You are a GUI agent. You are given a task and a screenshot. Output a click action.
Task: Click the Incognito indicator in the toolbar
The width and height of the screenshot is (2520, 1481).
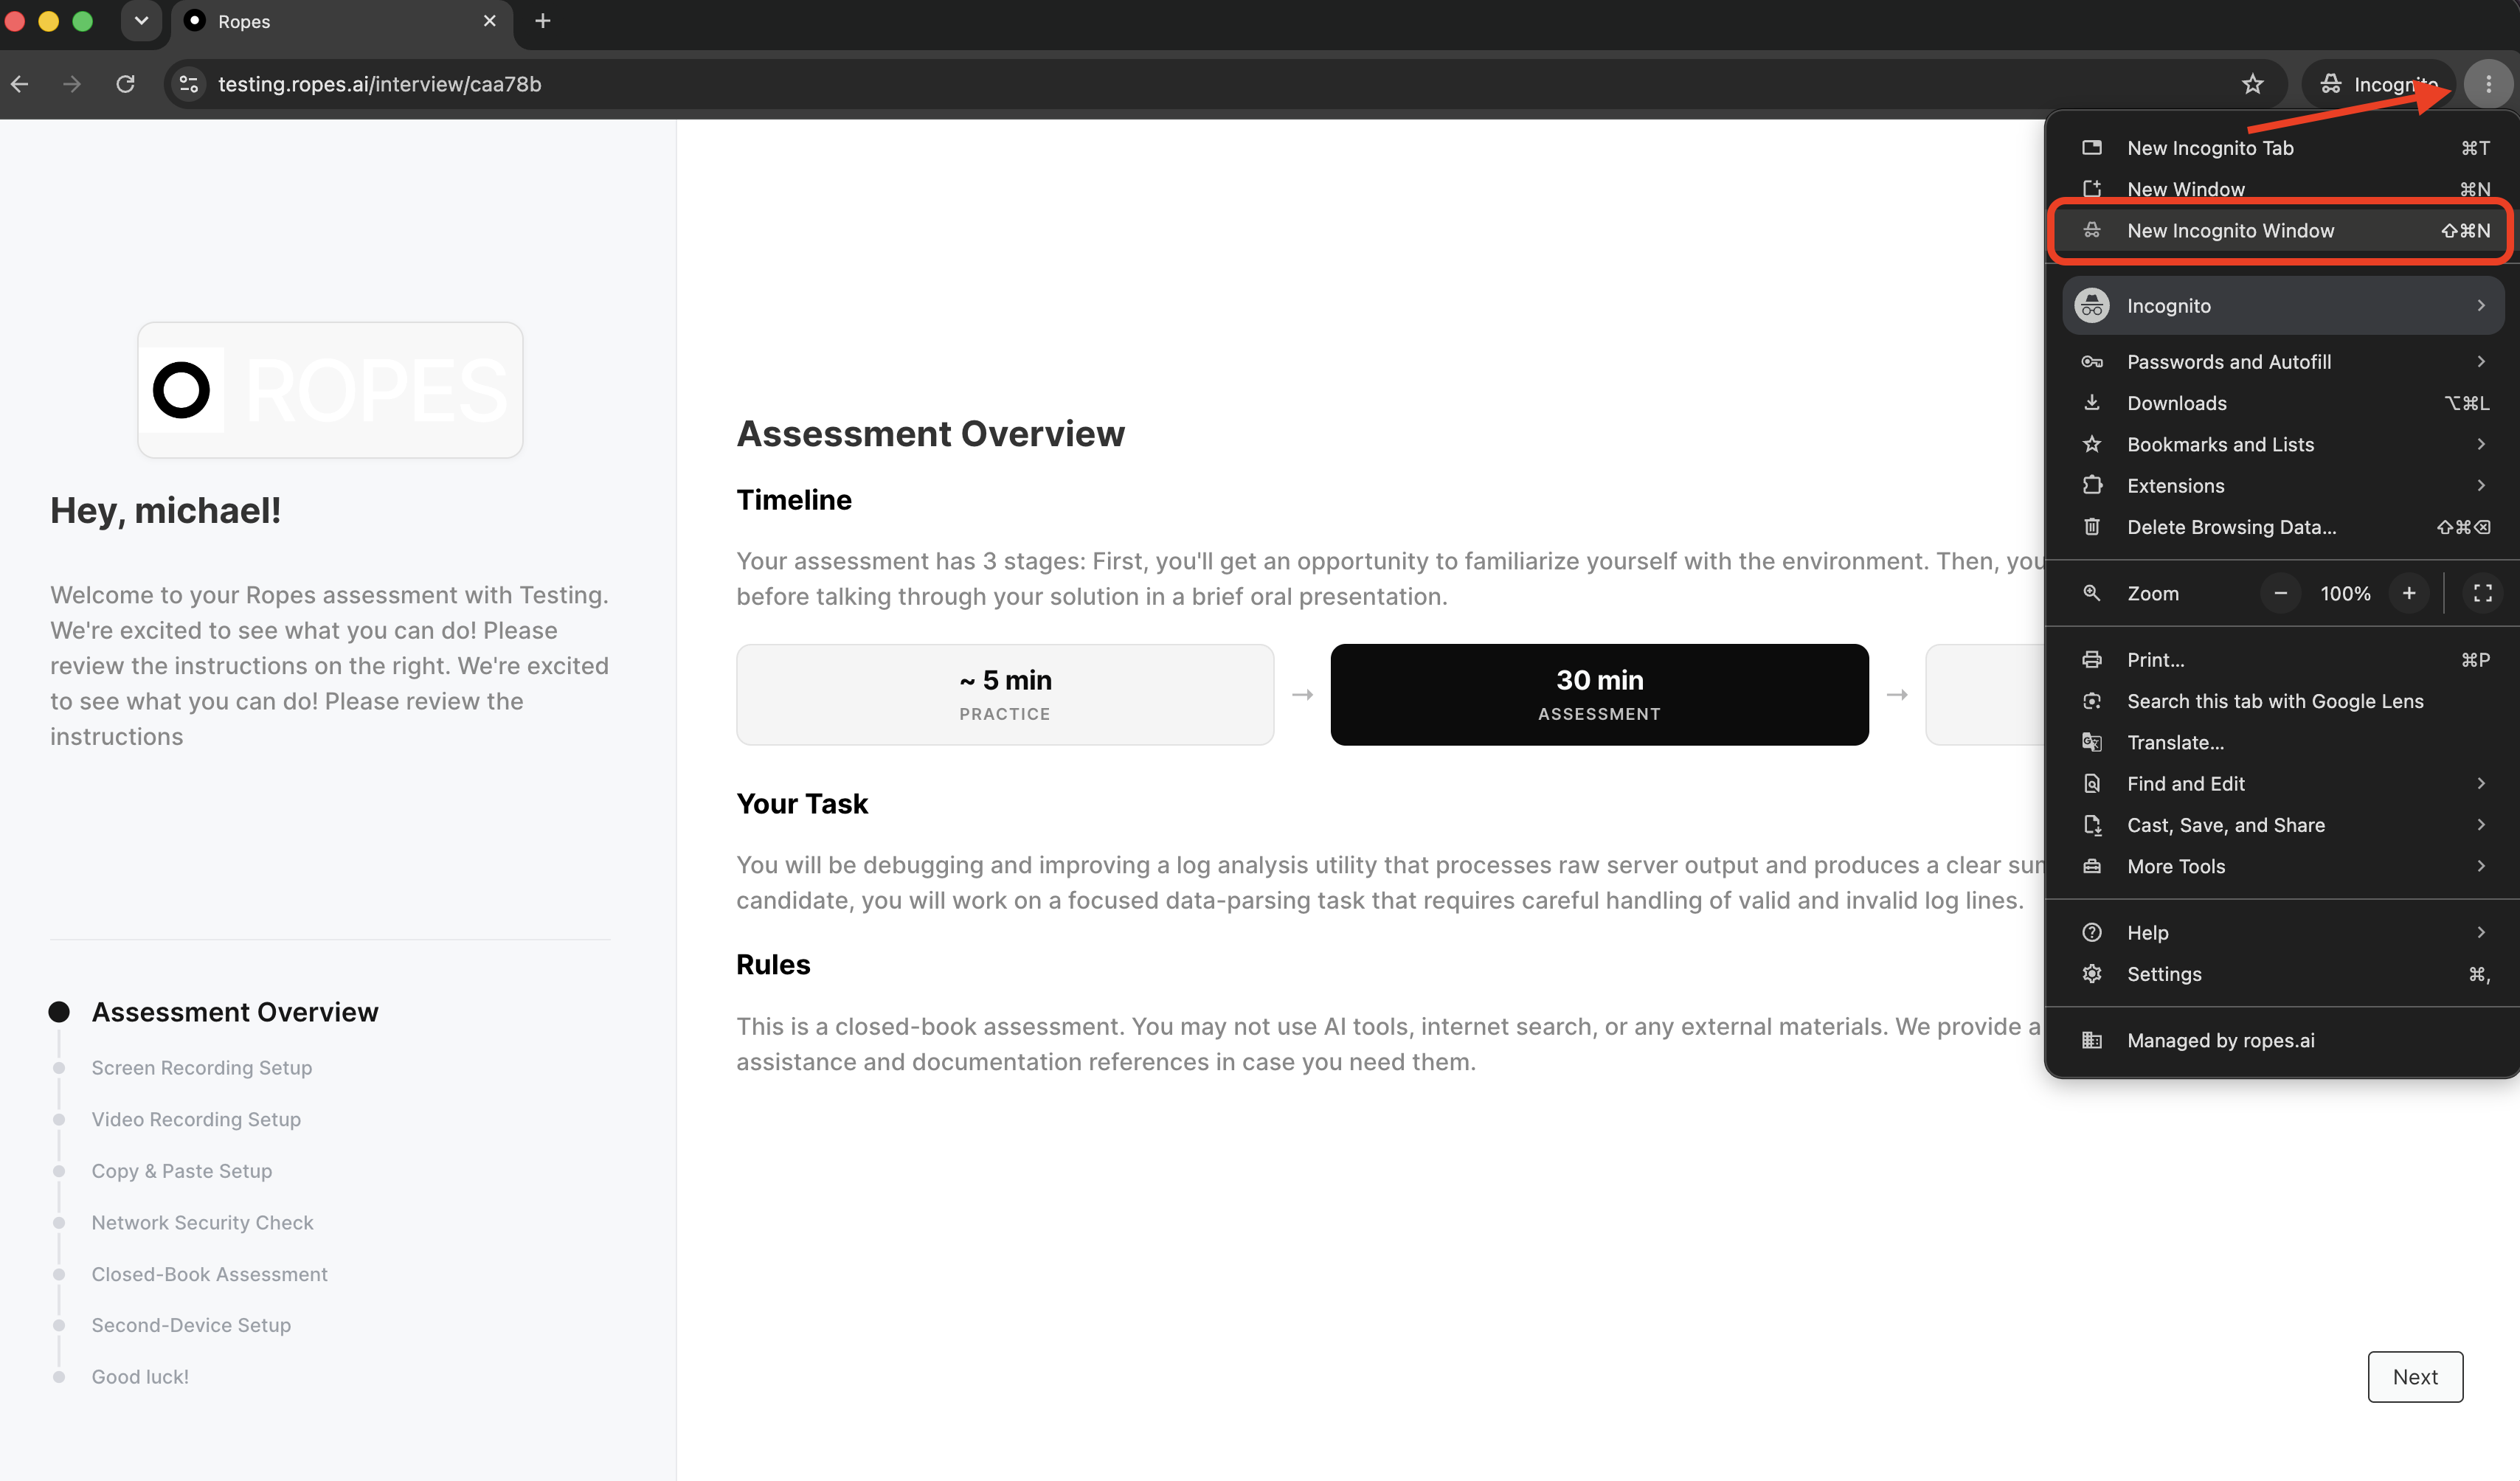(x=2379, y=84)
